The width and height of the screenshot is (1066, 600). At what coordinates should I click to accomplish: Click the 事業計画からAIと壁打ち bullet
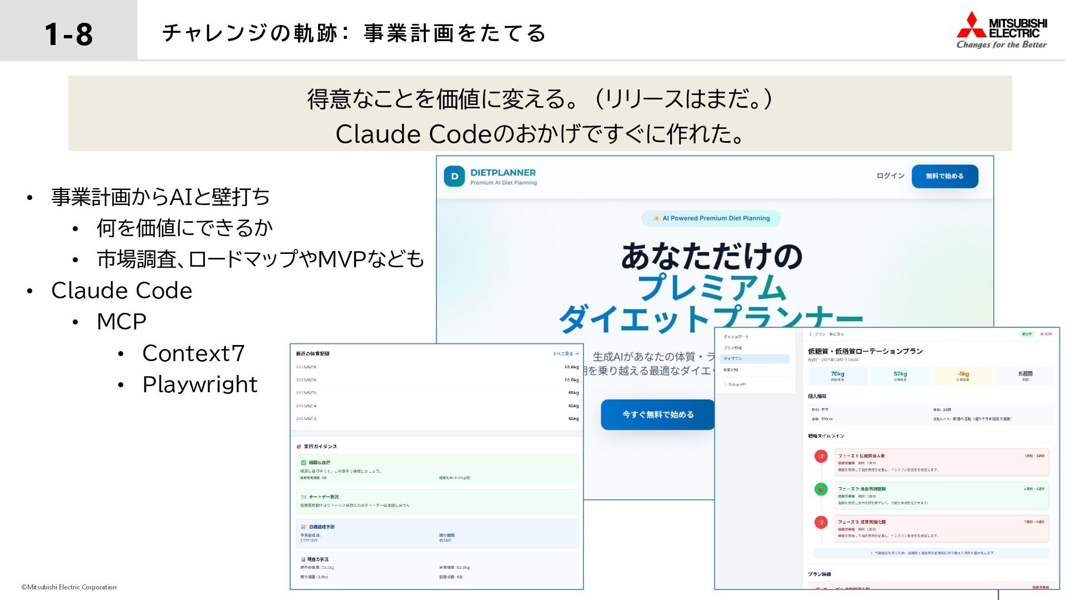click(x=160, y=197)
